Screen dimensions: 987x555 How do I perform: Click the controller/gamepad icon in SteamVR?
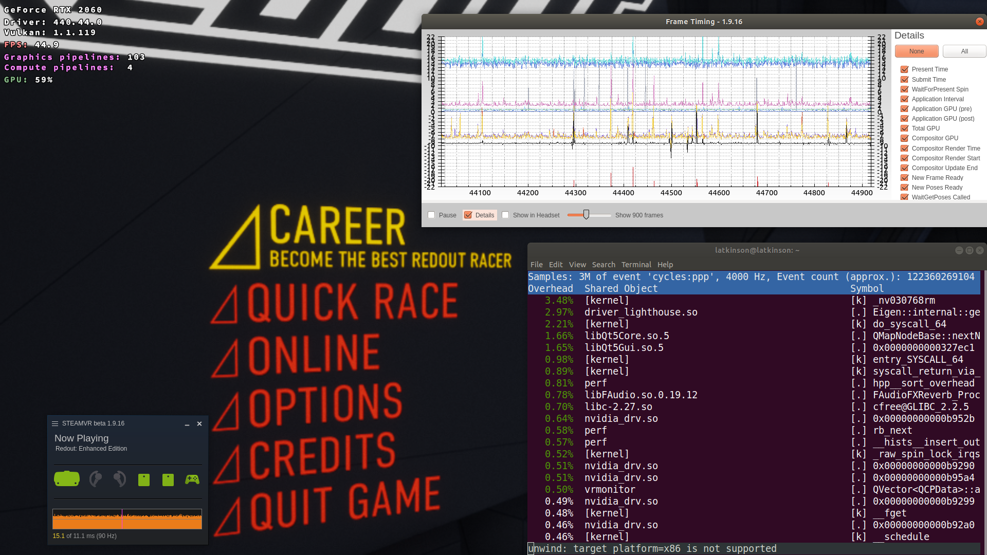coord(192,478)
